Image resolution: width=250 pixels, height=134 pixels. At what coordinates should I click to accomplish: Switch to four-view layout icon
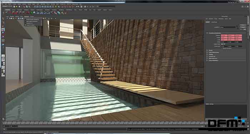coord(3,60)
